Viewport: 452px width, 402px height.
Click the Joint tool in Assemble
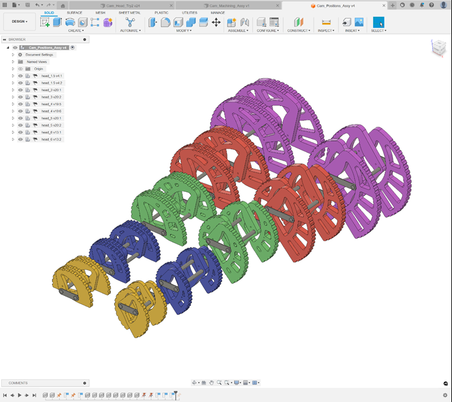pyautogui.click(x=244, y=22)
